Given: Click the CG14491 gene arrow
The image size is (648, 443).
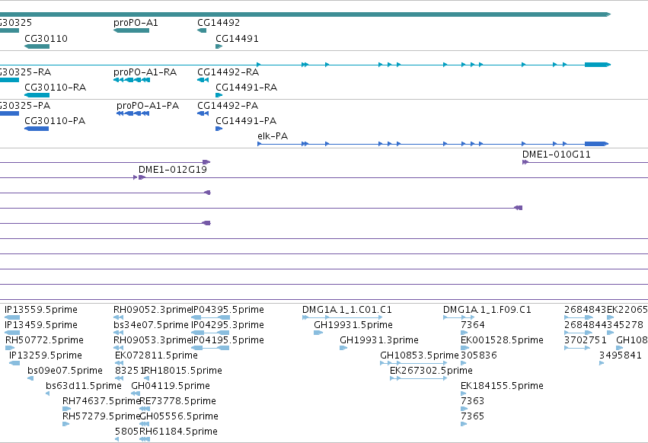Looking at the screenshot, I should tap(219, 46).
